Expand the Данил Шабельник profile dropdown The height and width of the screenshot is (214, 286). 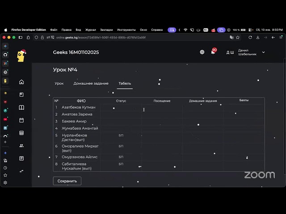pos(263,52)
